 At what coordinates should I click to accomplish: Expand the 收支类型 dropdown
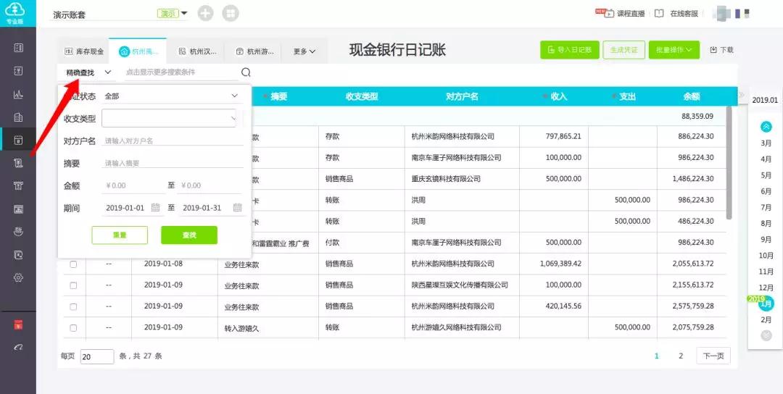pyautogui.click(x=169, y=118)
